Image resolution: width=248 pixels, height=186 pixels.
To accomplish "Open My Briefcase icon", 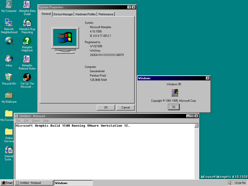I will click(x=9, y=95).
